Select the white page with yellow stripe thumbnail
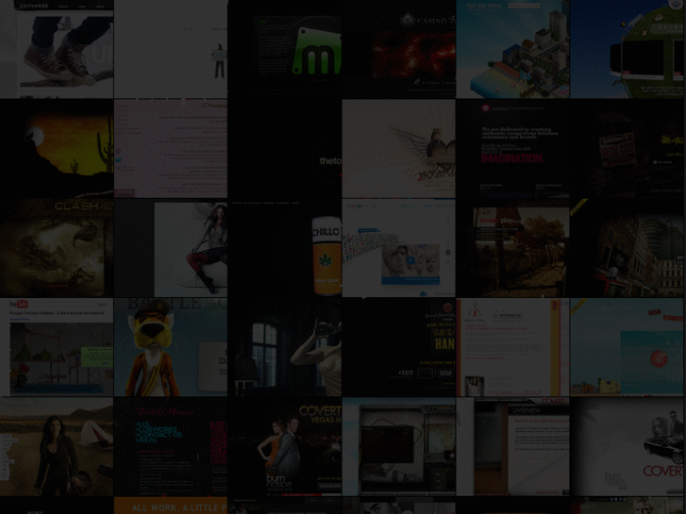The width and height of the screenshot is (686, 514). 512,347
